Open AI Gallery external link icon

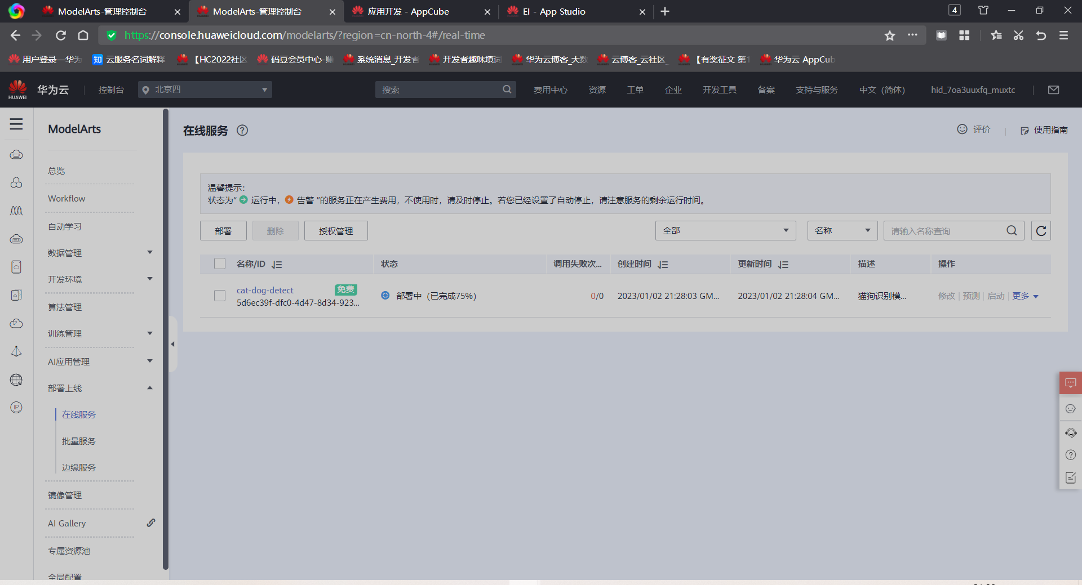pyautogui.click(x=150, y=523)
